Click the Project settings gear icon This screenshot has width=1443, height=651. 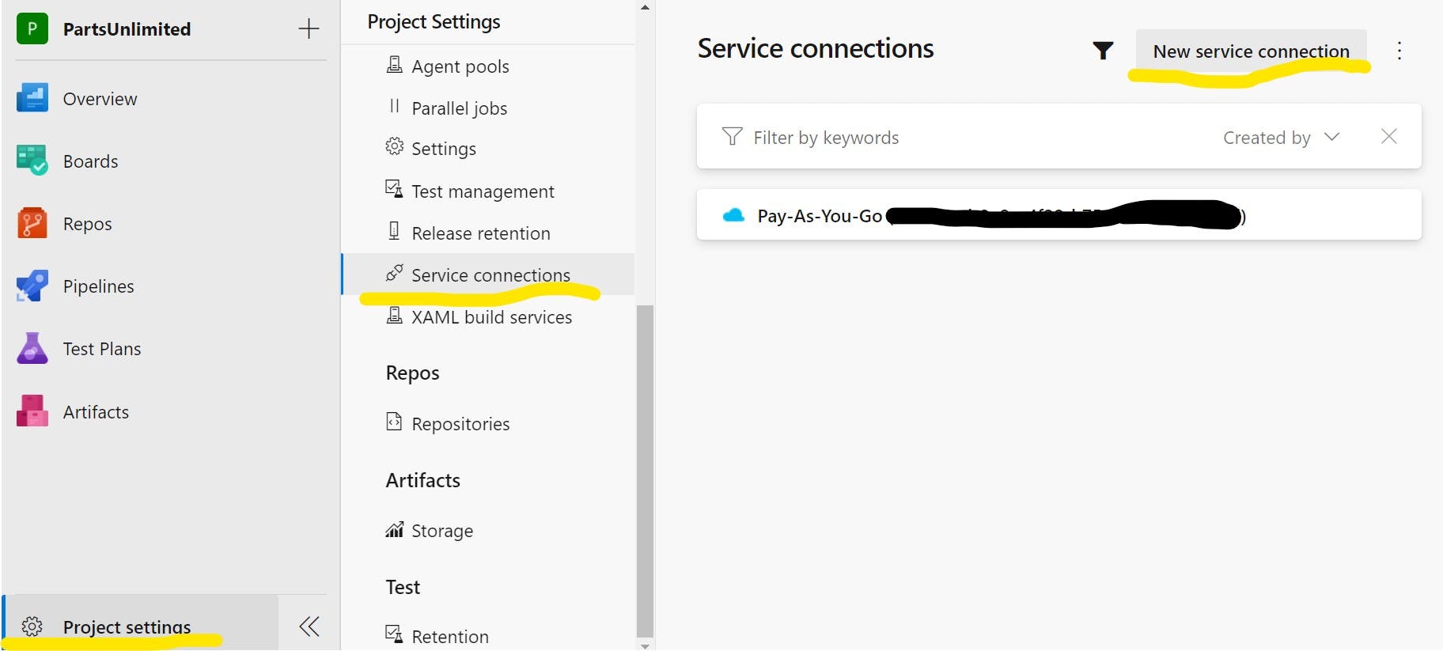32,626
